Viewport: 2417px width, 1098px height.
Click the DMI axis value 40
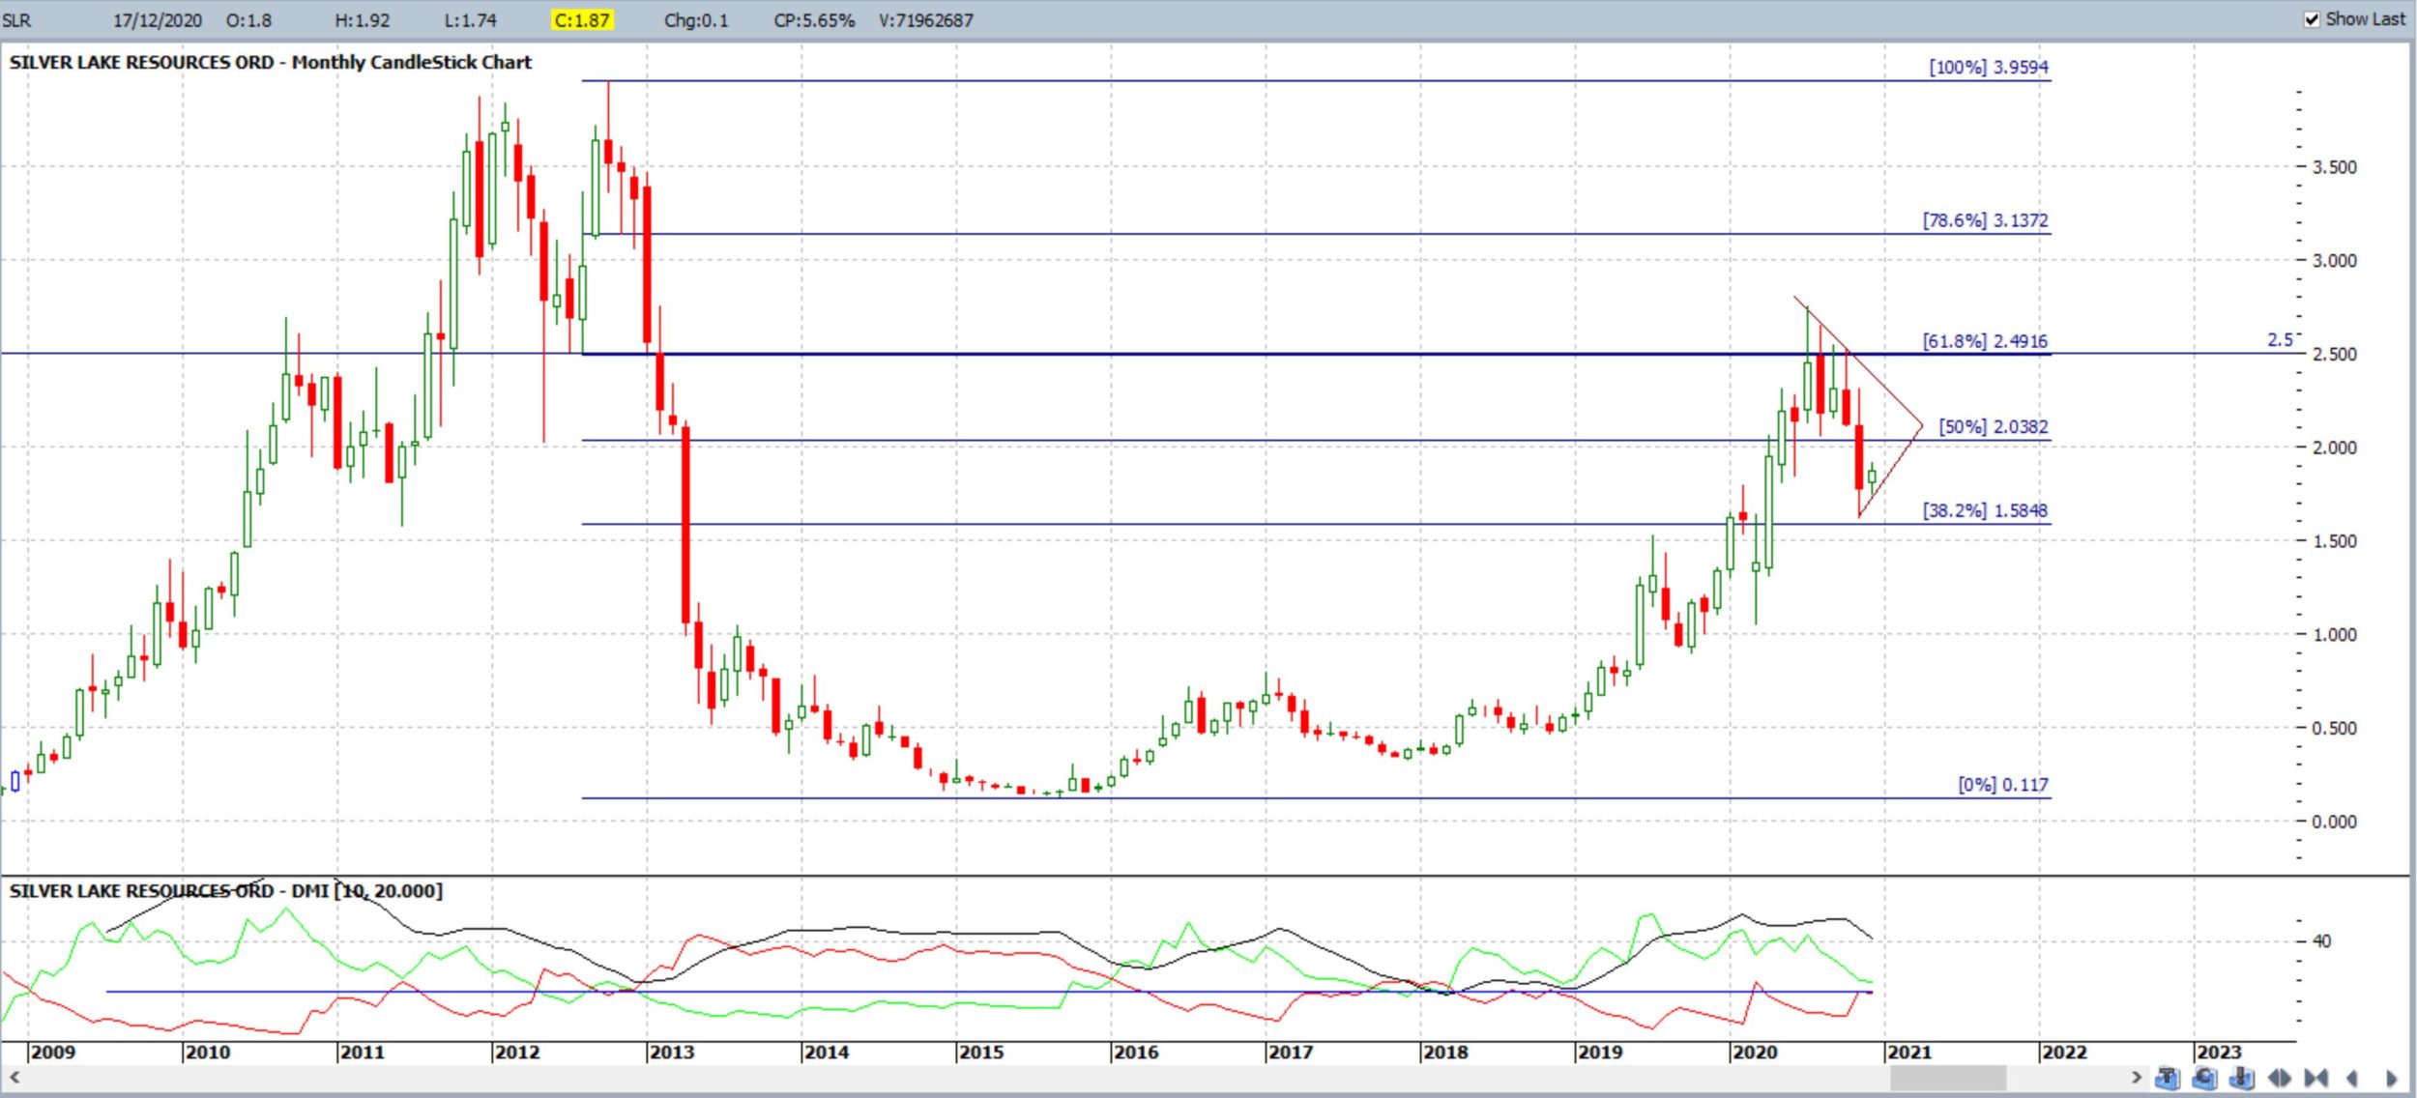pos(2320,941)
